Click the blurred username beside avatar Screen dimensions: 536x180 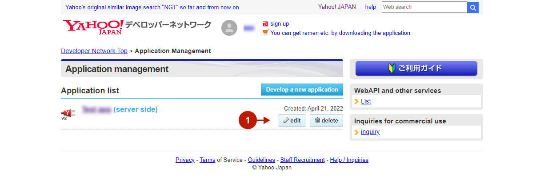coord(249,28)
